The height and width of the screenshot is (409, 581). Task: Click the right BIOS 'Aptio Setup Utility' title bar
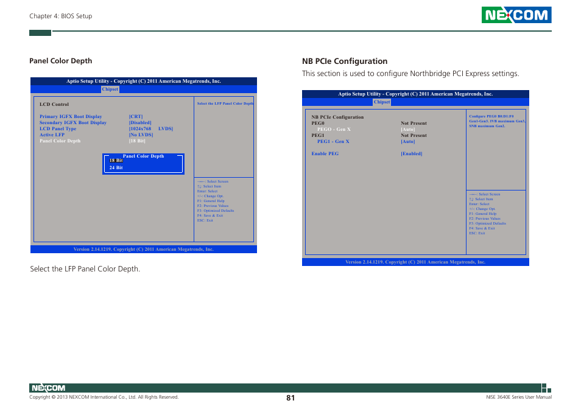click(x=415, y=94)
